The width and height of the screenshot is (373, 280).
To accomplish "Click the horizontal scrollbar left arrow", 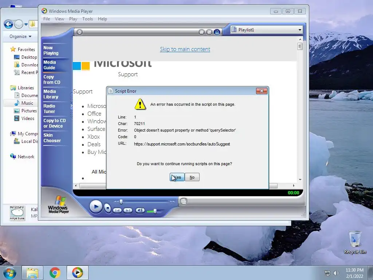I will coord(76,186).
